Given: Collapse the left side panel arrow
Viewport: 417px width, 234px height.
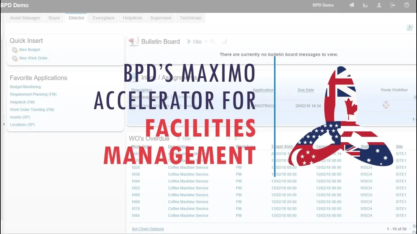Looking at the screenshot, I should point(4,124).
